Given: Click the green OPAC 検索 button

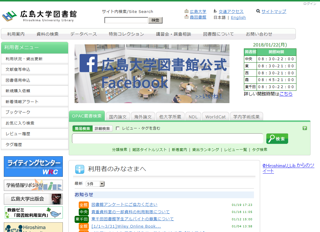Looking at the screenshot, I should tap(277, 139).
